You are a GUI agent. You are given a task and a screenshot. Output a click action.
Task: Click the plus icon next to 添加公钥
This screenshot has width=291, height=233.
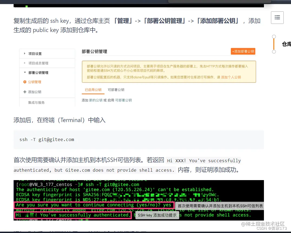[x=24, y=92]
